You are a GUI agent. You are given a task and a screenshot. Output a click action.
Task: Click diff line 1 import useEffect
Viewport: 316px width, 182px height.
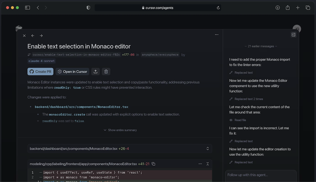[120, 172]
